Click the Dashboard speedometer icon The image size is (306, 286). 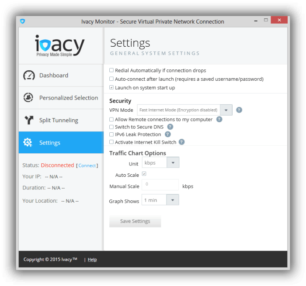pyautogui.click(x=29, y=76)
